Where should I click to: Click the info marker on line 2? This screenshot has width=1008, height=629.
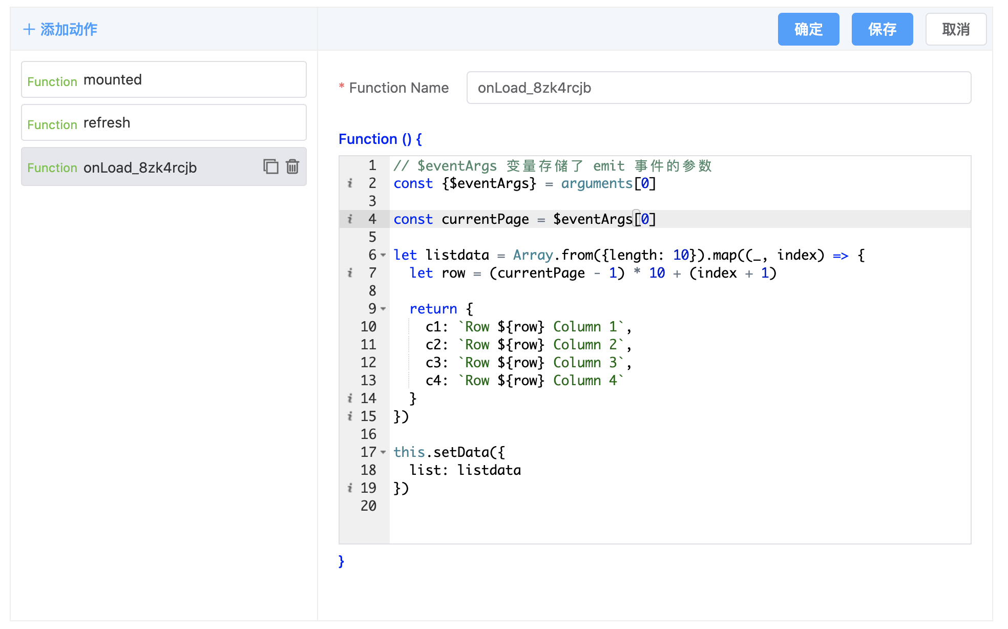(x=350, y=183)
